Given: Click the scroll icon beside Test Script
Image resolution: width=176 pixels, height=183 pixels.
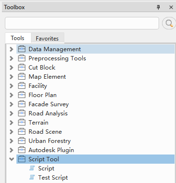Looking at the screenshot, I should [32, 178].
